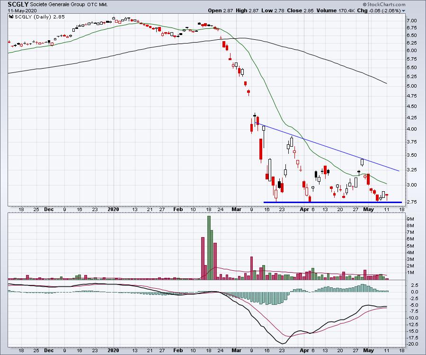This screenshot has height=355, width=426.
Task: Click the Mar label on the upper date axis
Action: [x=237, y=208]
